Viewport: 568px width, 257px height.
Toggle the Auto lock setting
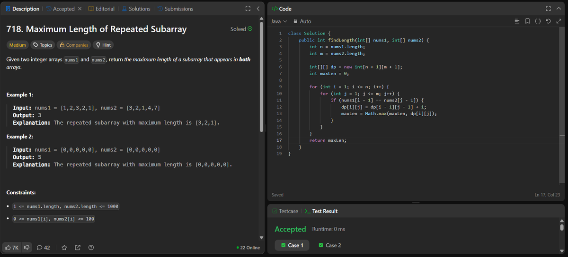coord(303,21)
